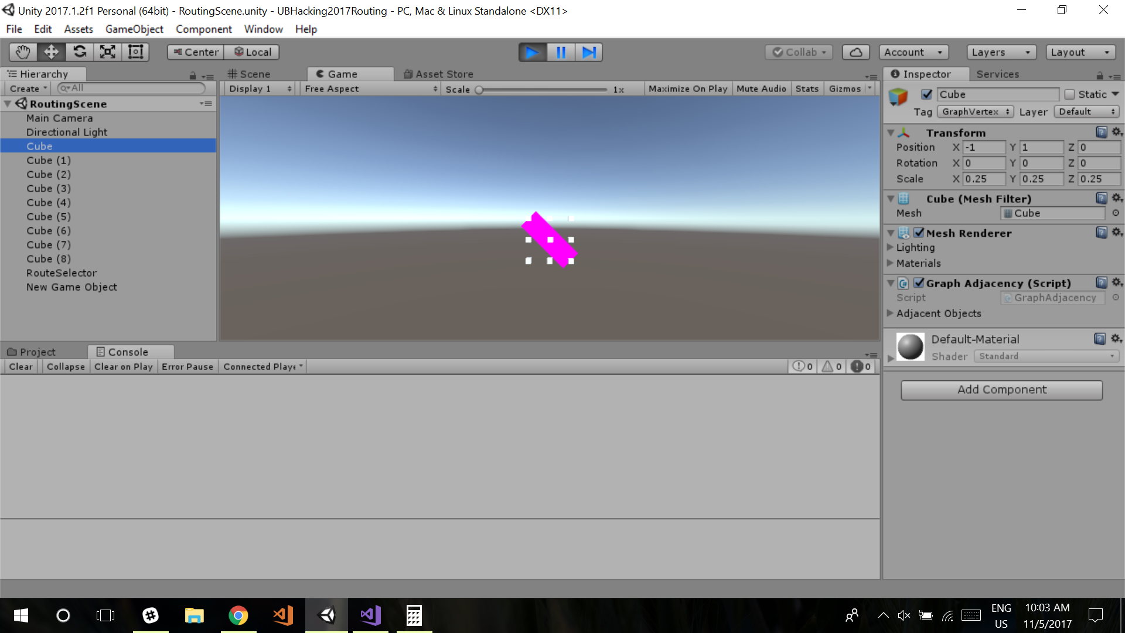Select the Scale tool icon
The image size is (1125, 633).
[108, 52]
